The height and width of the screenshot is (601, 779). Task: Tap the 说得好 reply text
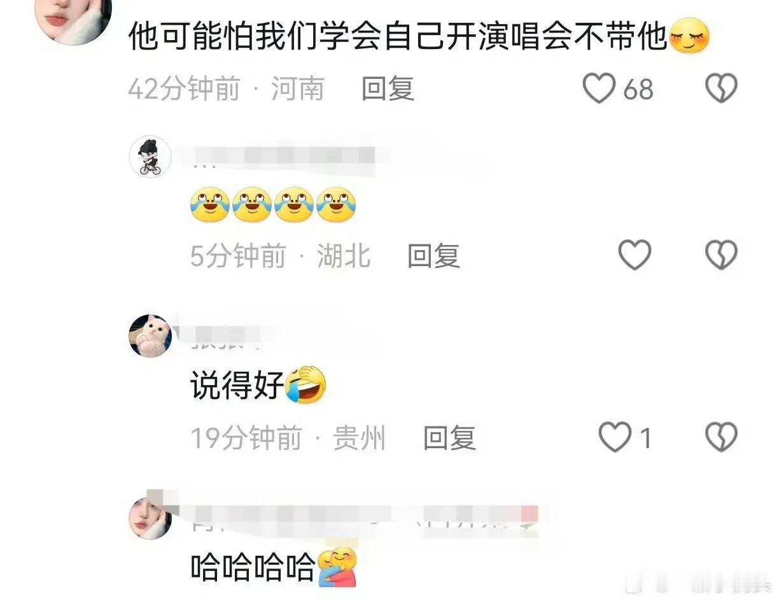[258, 386]
